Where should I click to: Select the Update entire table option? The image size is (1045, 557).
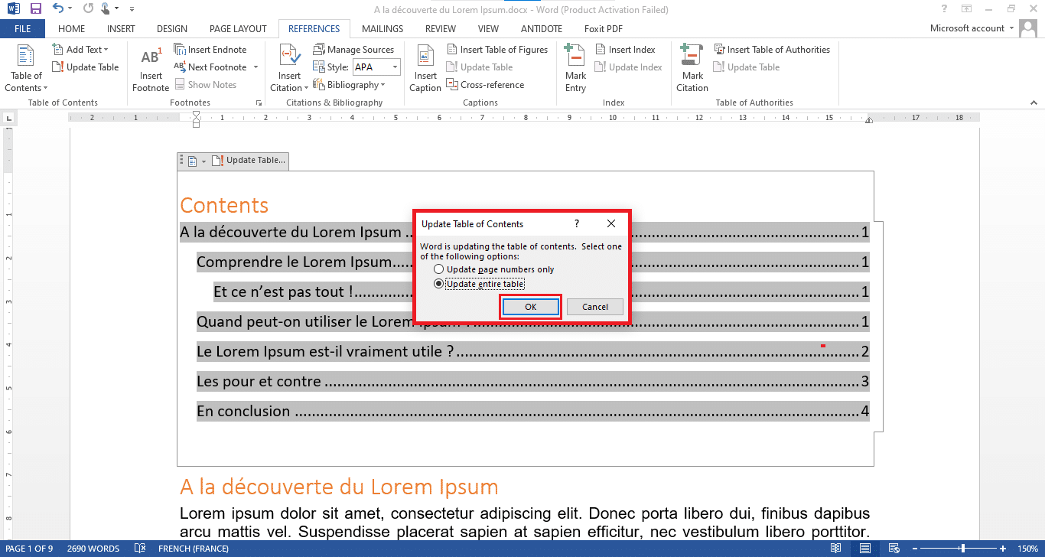(479, 284)
